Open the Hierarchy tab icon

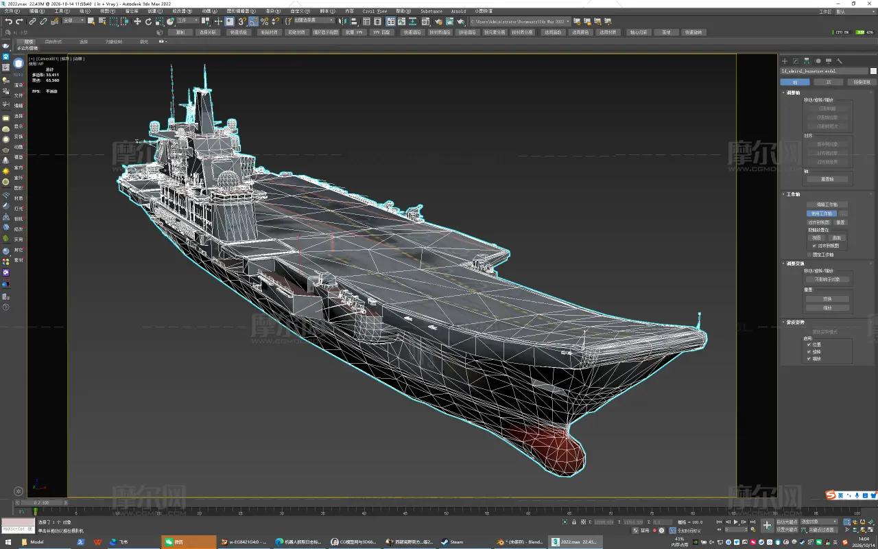[807, 61]
